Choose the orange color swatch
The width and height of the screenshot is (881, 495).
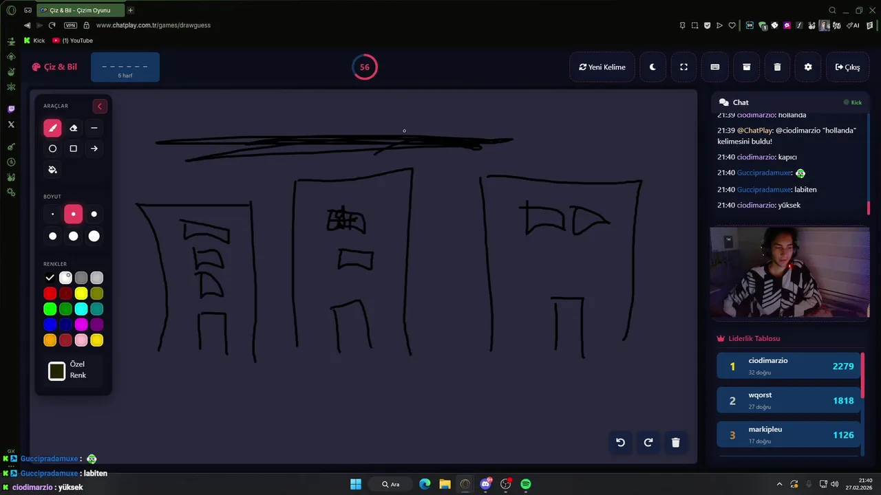[x=50, y=340]
